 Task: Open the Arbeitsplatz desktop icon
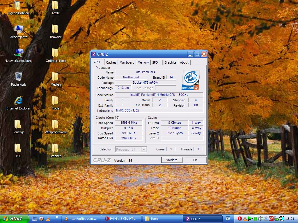click(x=19, y=30)
